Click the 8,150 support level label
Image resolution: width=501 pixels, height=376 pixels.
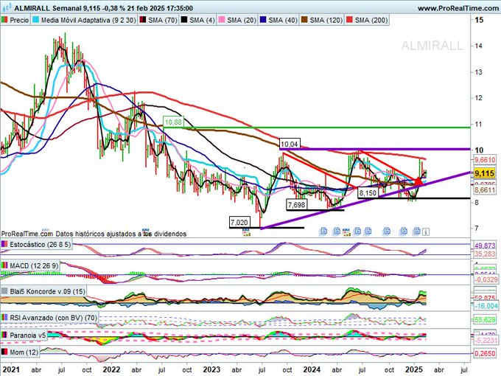point(368,193)
